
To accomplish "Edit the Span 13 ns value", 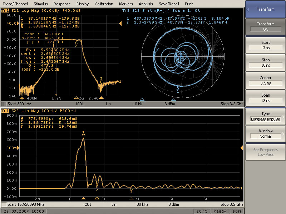I will point(265,101).
